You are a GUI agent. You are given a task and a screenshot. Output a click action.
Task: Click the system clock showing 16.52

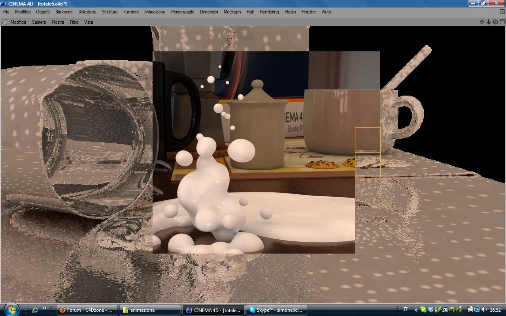(495, 310)
